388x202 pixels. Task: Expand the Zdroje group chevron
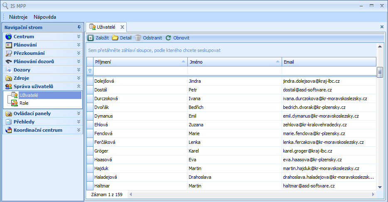79,78
